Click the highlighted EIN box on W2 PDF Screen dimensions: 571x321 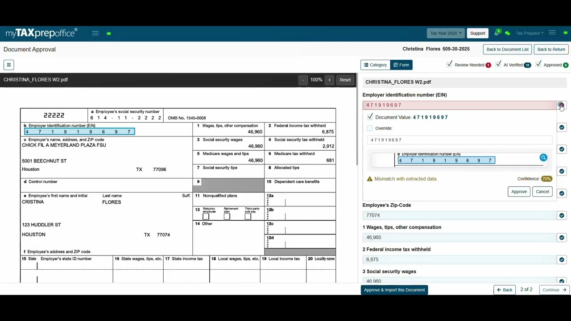point(79,132)
